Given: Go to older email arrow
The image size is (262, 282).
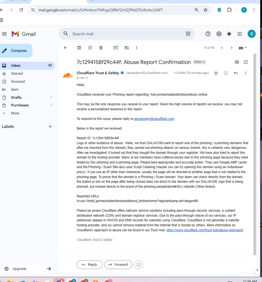Looking at the screenshot, I should 231,48.
